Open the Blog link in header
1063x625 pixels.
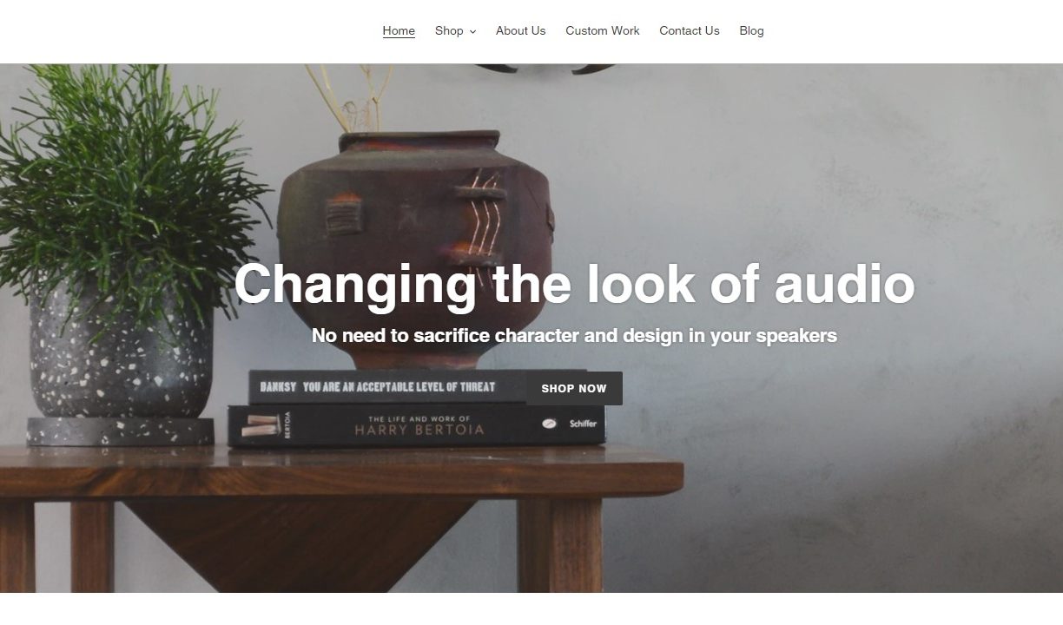coord(751,30)
